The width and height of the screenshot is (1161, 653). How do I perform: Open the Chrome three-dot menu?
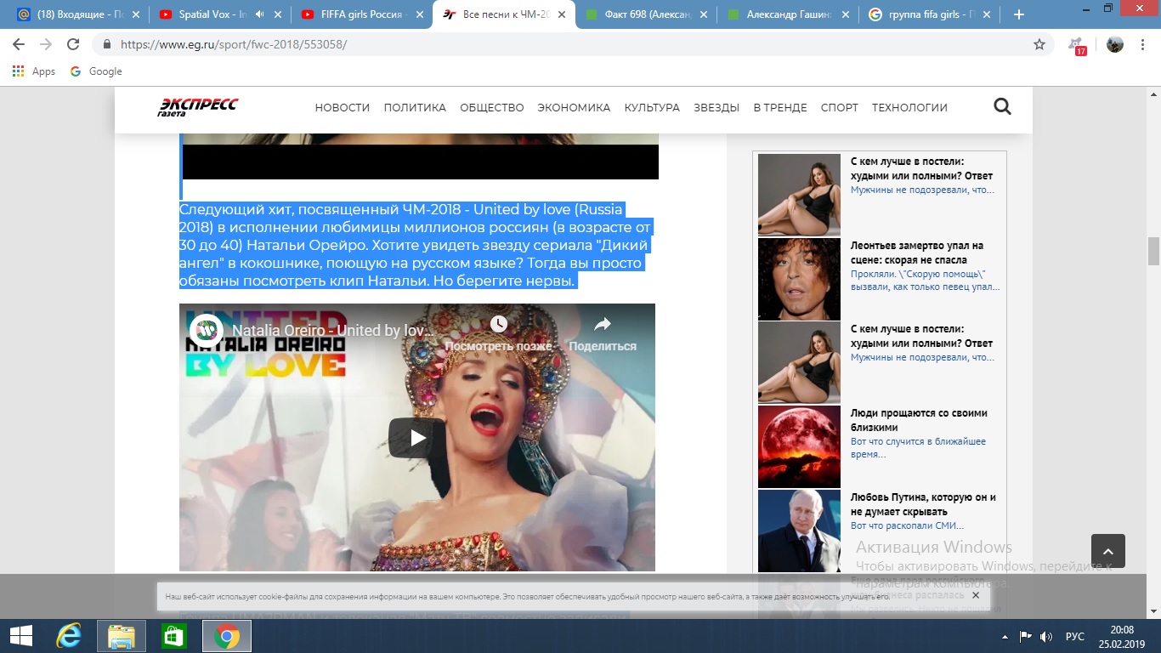click(1143, 44)
